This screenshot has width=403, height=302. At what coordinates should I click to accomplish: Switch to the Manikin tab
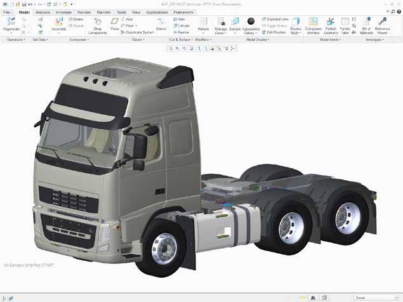[x=103, y=12]
